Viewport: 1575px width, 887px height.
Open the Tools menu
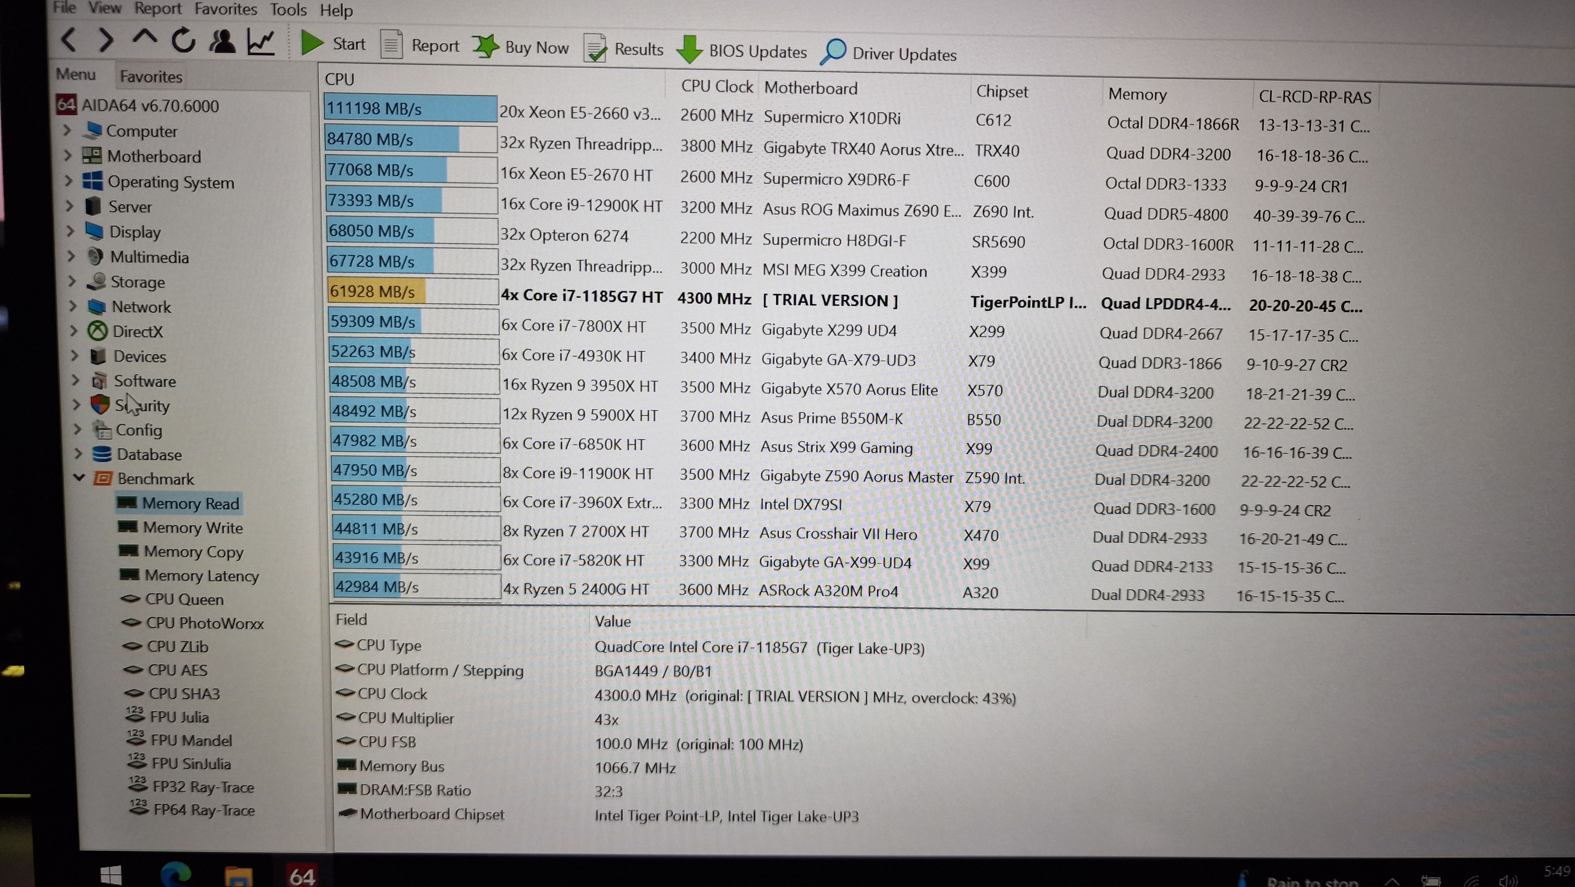click(x=288, y=10)
